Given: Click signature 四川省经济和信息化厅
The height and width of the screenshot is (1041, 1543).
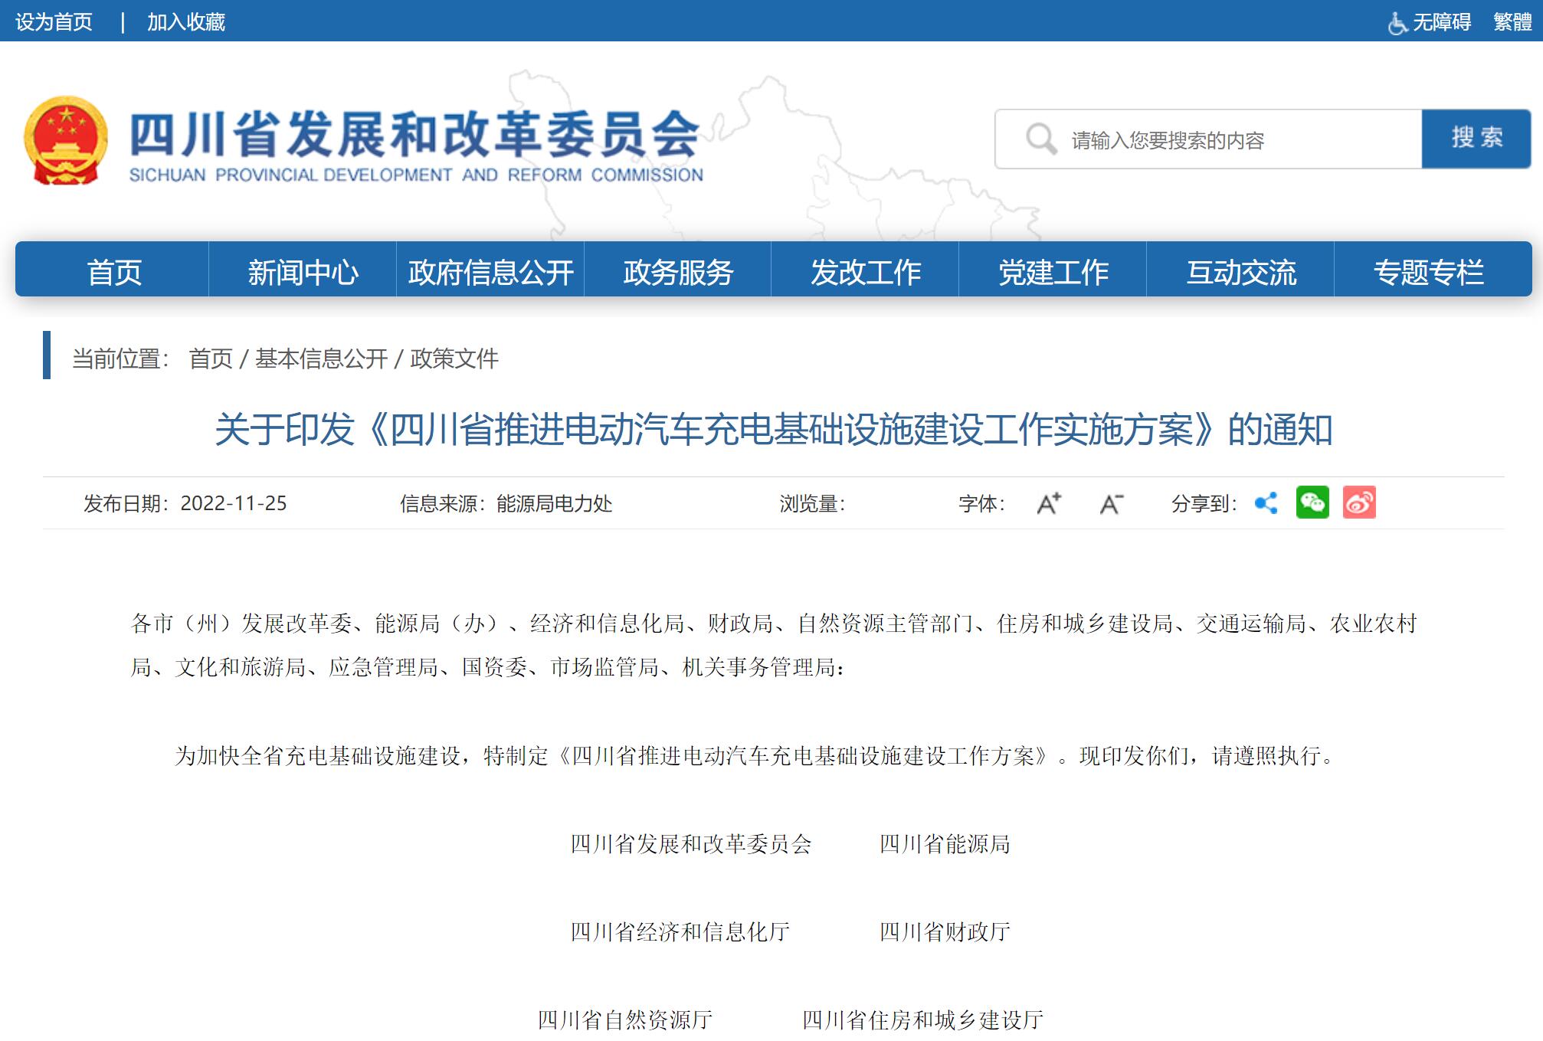Looking at the screenshot, I should 680,932.
